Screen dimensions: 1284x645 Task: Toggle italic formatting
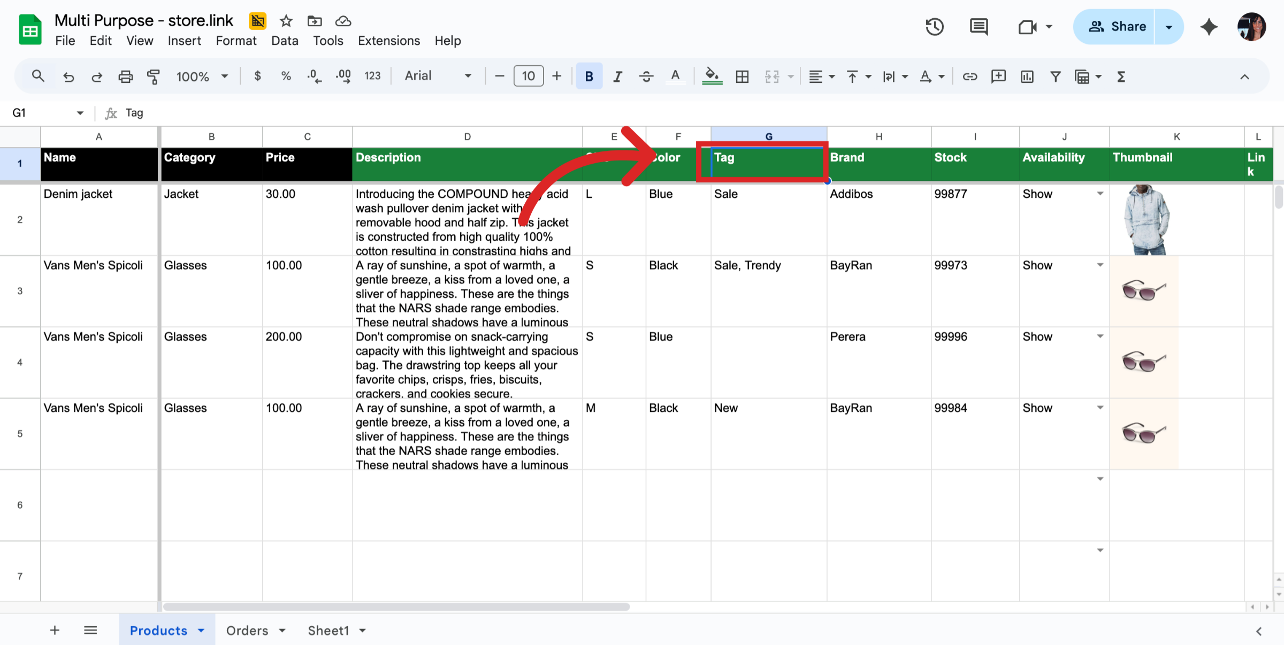(617, 76)
